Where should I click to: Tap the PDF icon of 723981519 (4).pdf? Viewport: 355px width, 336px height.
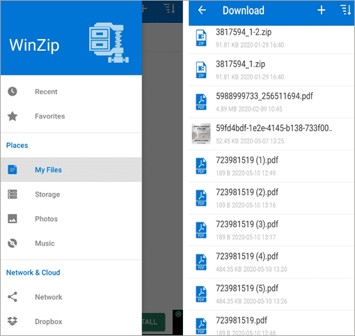201,262
